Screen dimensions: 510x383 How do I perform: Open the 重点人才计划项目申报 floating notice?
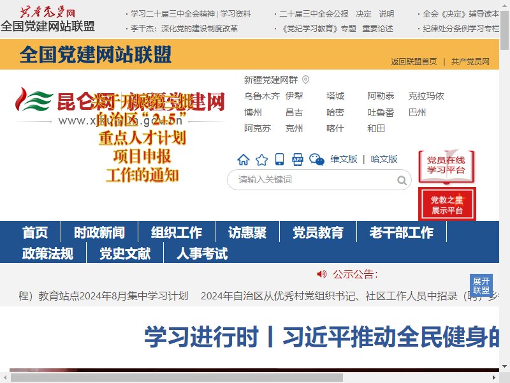142,139
